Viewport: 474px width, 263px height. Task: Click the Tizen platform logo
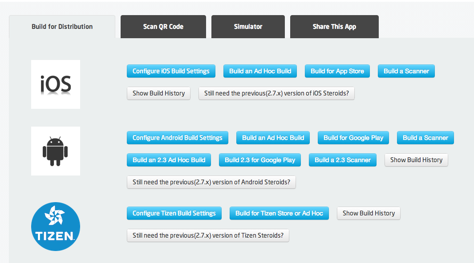[56, 227]
